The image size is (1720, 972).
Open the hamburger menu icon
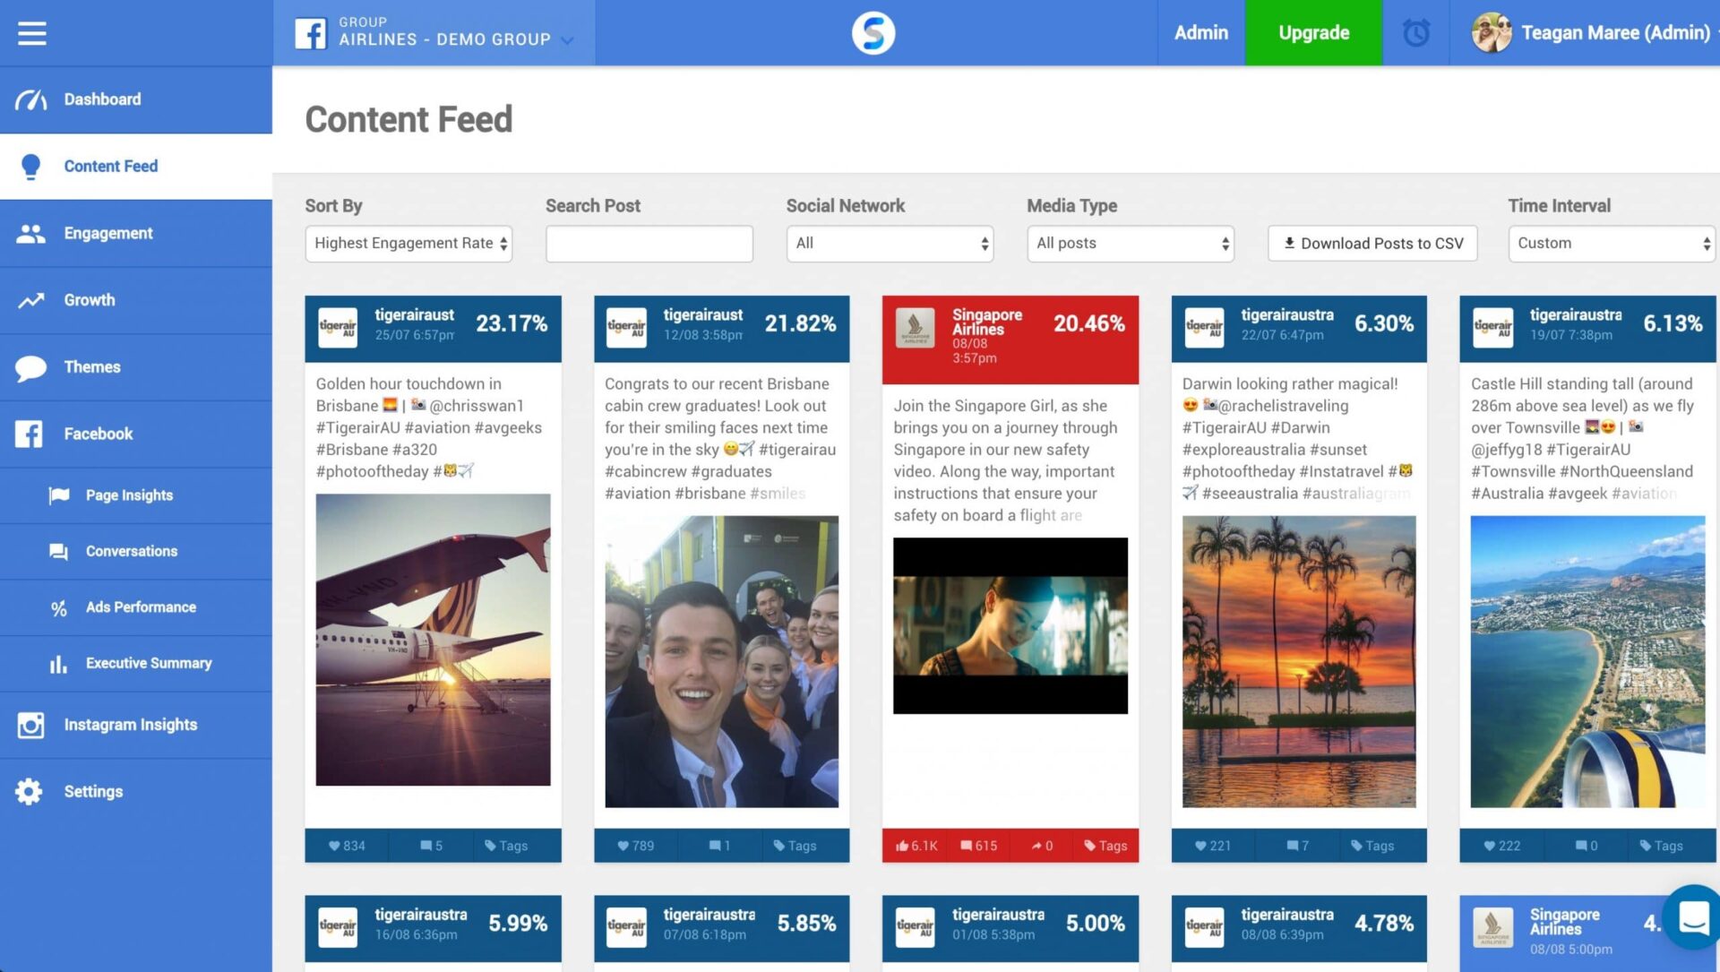pos(32,33)
